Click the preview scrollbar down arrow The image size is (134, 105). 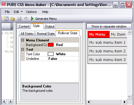tap(129, 97)
